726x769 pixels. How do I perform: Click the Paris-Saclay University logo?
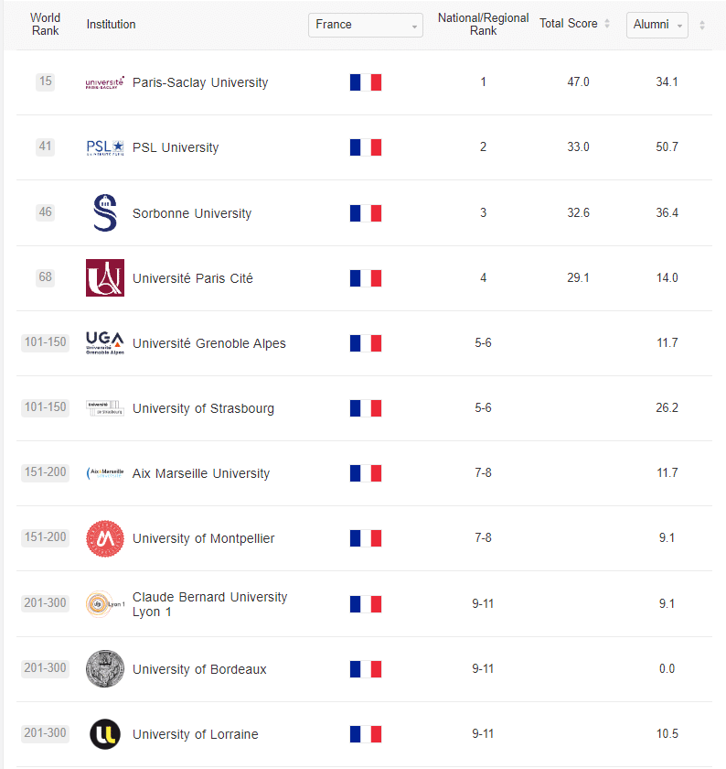[105, 82]
